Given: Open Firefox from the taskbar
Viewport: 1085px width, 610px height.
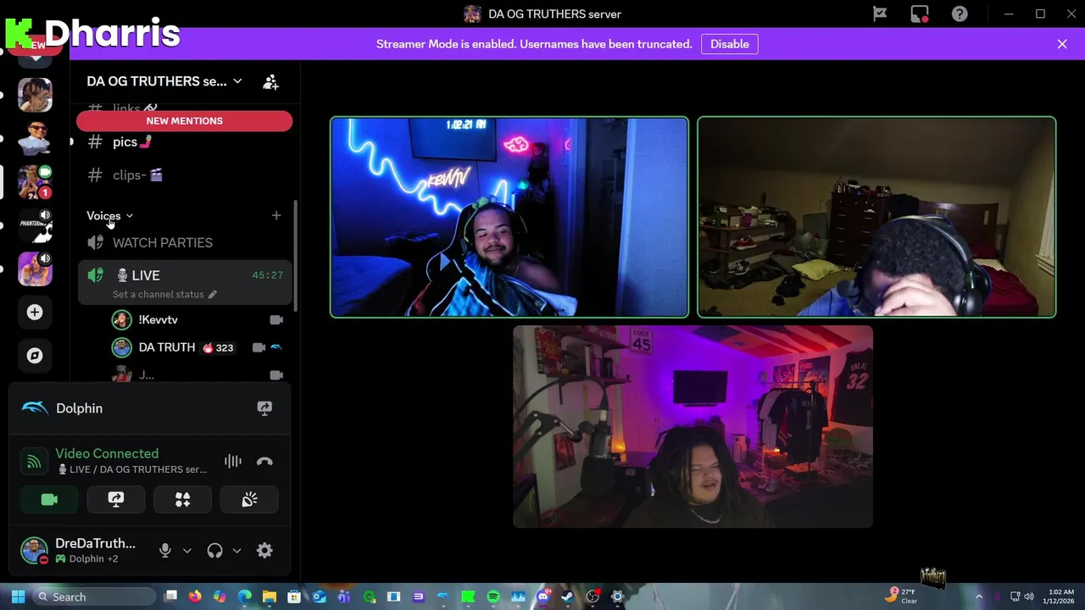Looking at the screenshot, I should pos(195,596).
